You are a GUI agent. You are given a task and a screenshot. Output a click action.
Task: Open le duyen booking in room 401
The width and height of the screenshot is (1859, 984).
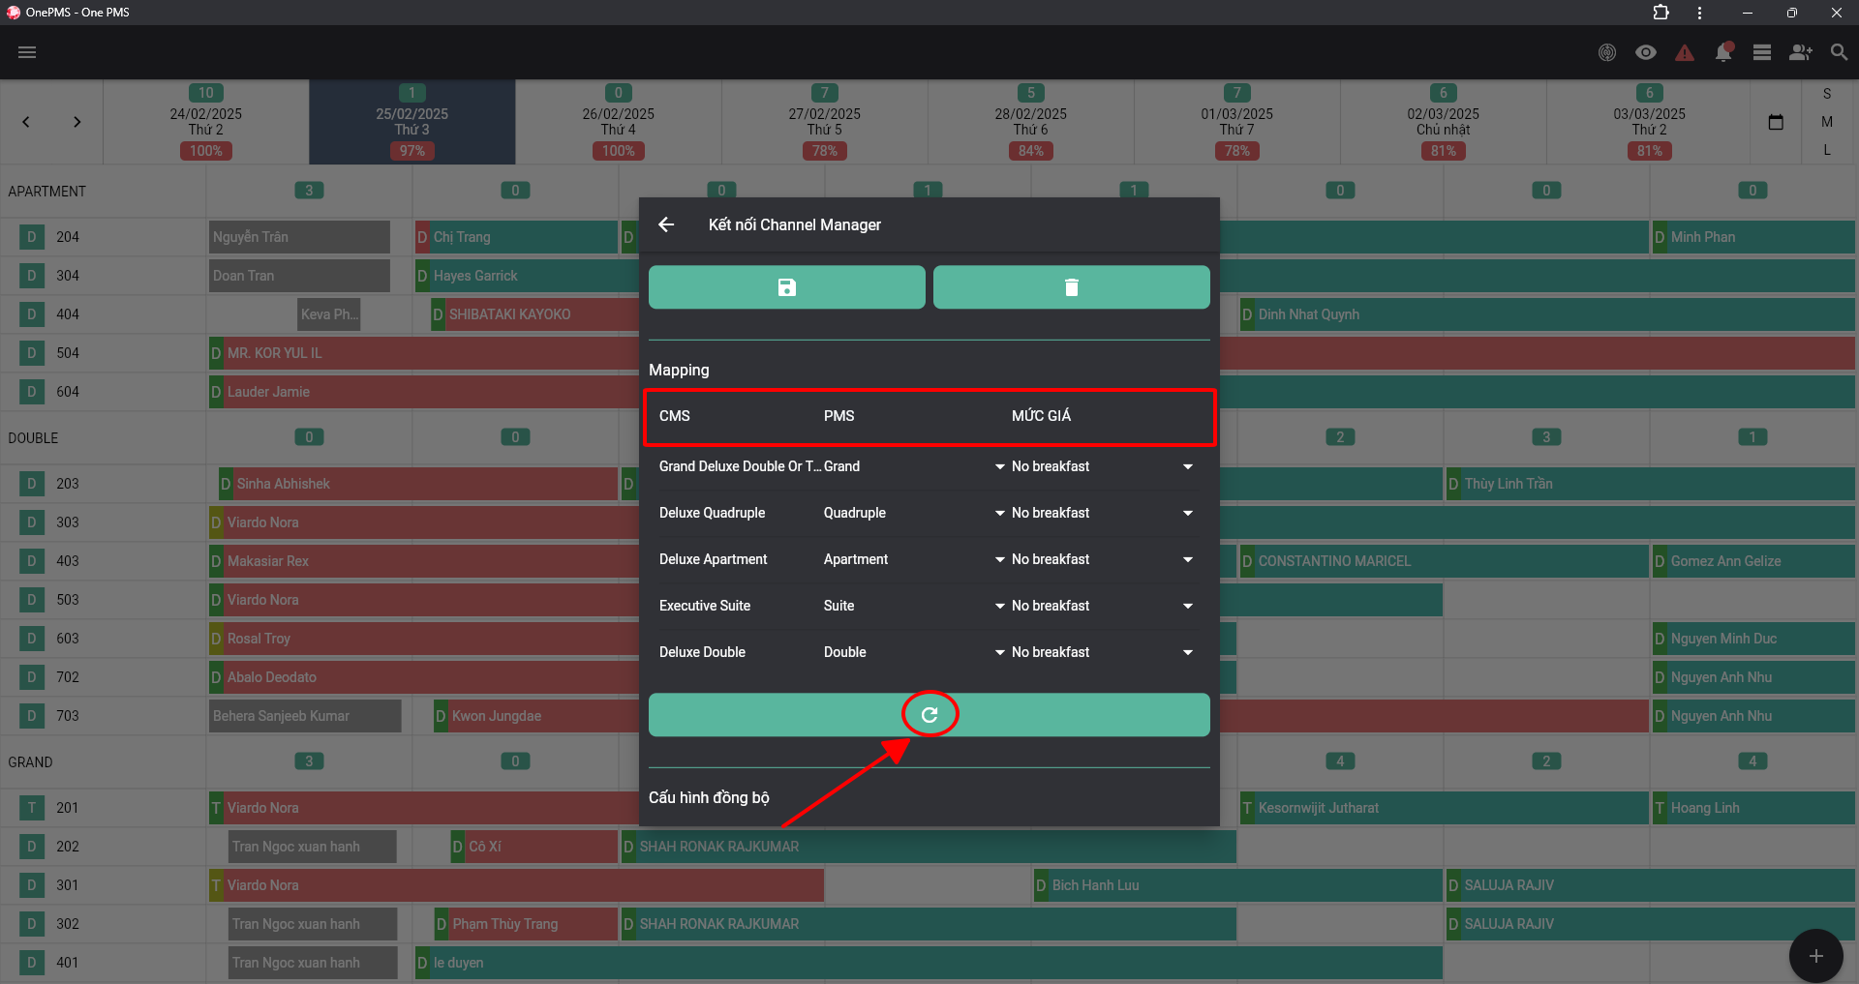tap(929, 963)
